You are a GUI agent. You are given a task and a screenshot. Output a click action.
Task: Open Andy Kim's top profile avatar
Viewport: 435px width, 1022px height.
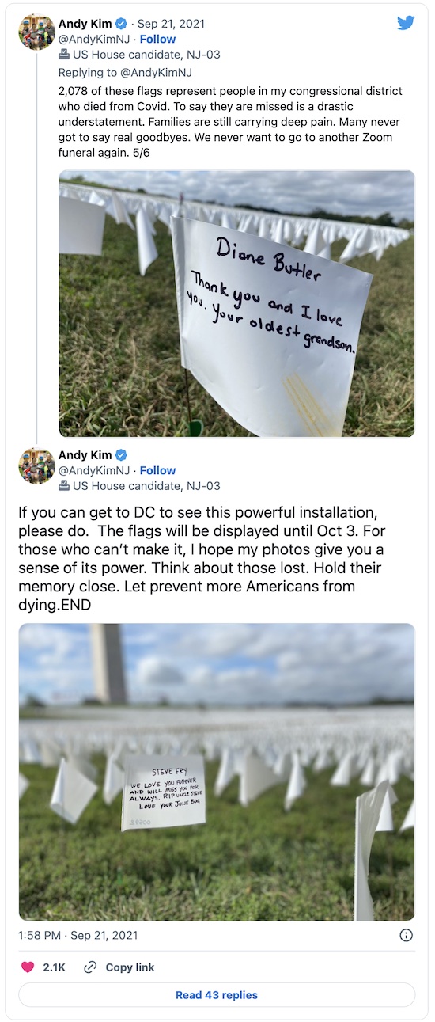(x=36, y=32)
